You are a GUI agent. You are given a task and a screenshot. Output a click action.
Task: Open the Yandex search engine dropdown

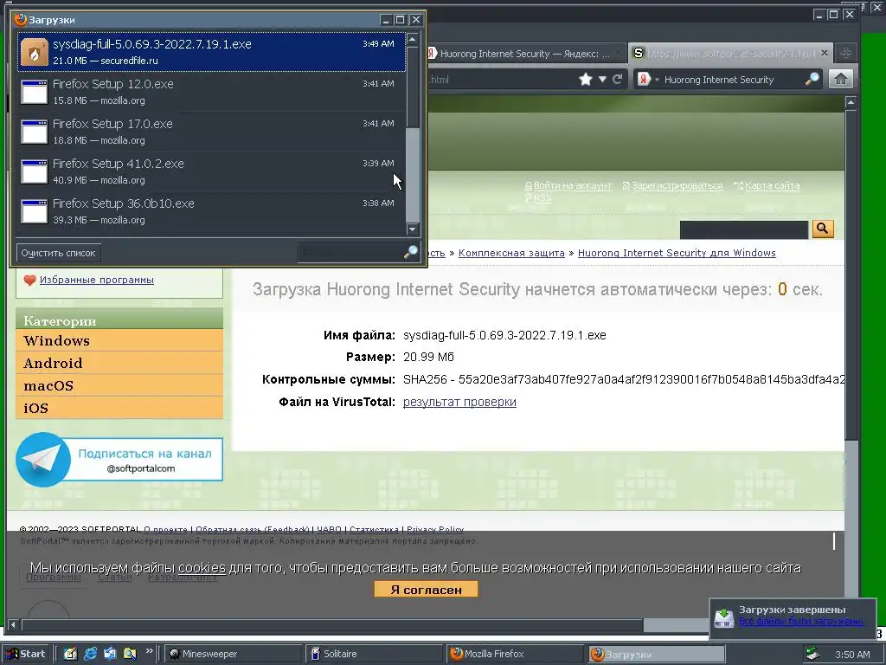(646, 80)
